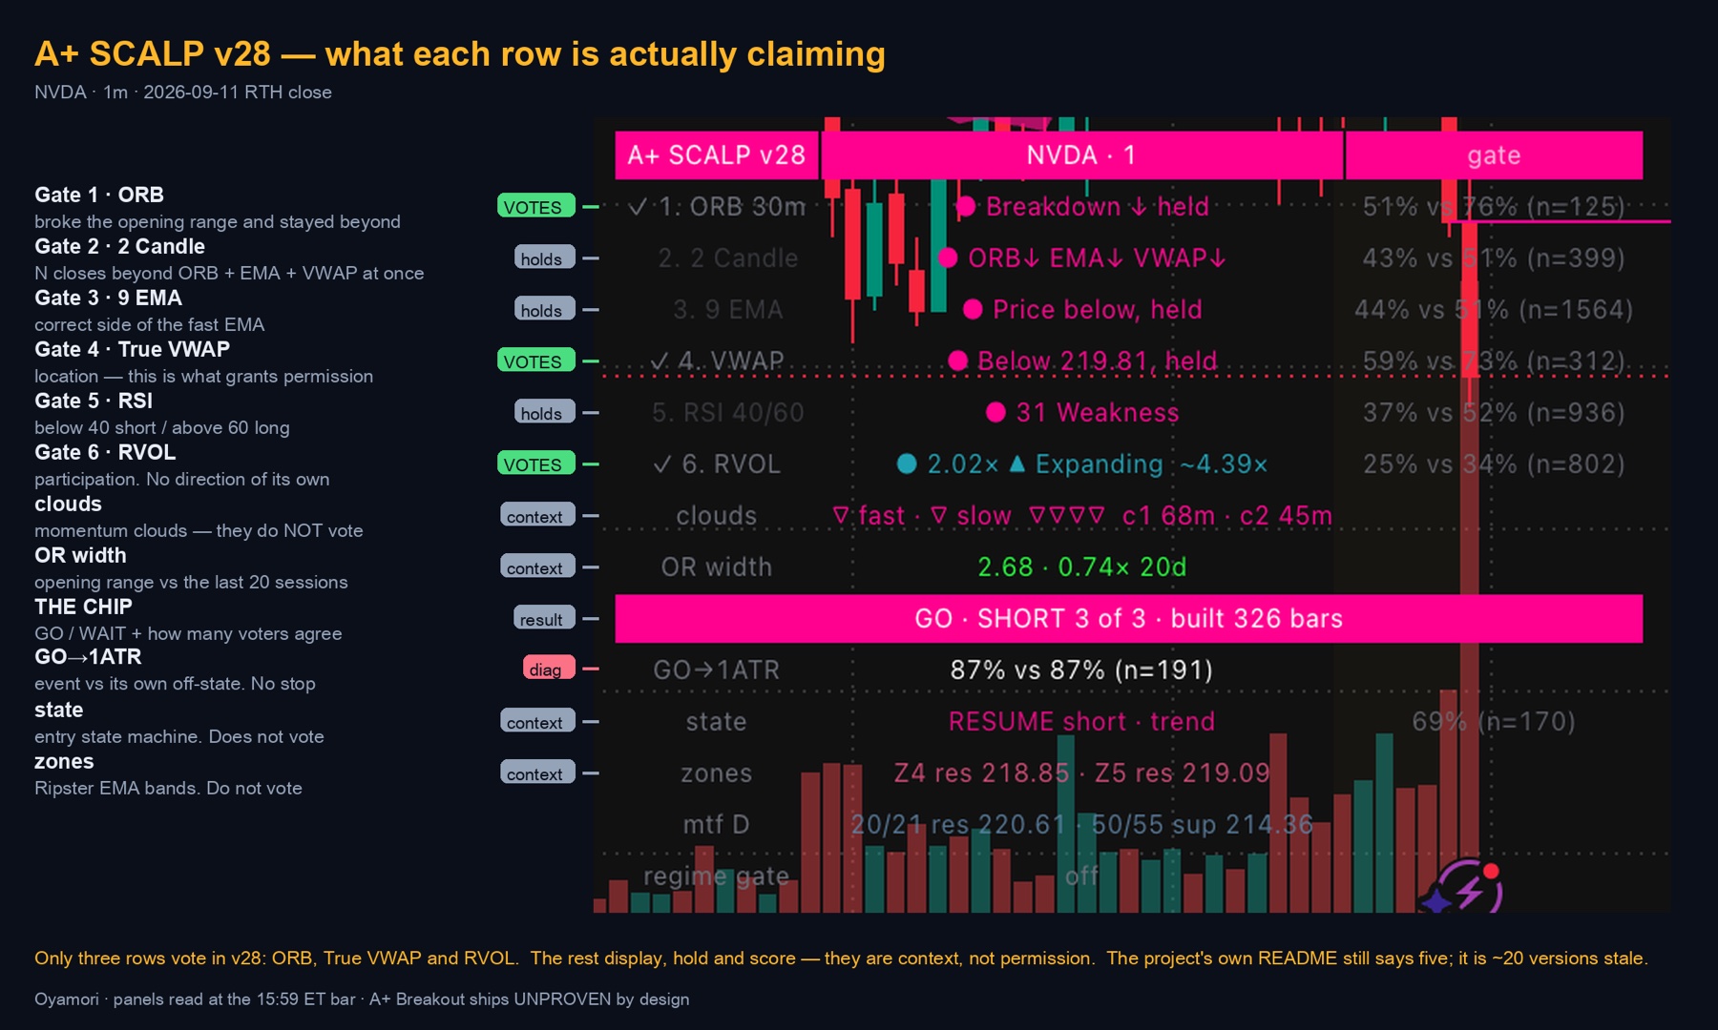Click the context badge for the zones row

(537, 772)
